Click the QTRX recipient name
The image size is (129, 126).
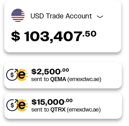coord(58,110)
